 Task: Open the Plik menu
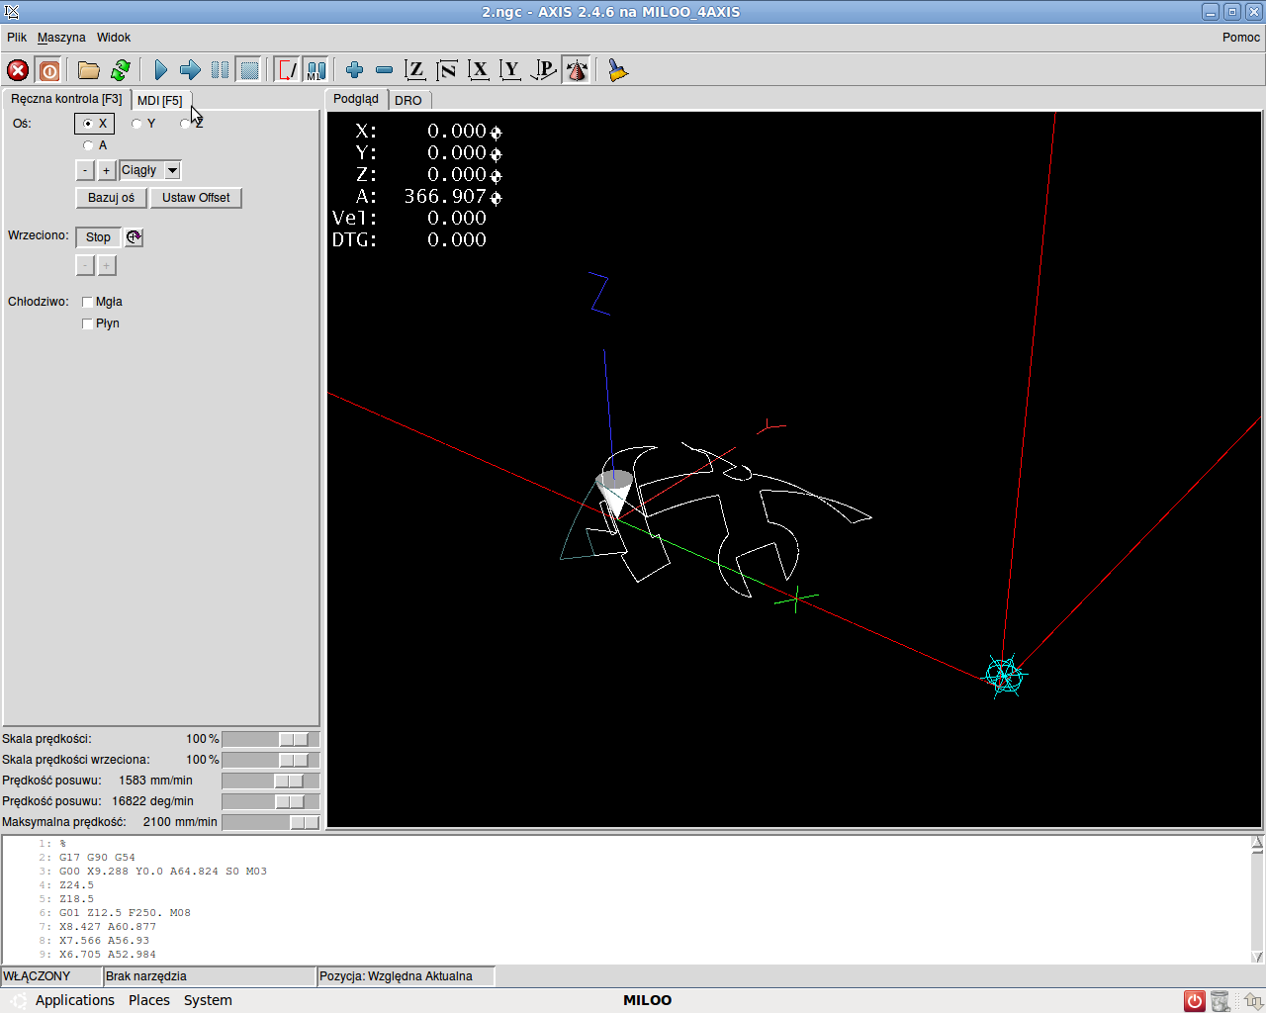pos(17,38)
